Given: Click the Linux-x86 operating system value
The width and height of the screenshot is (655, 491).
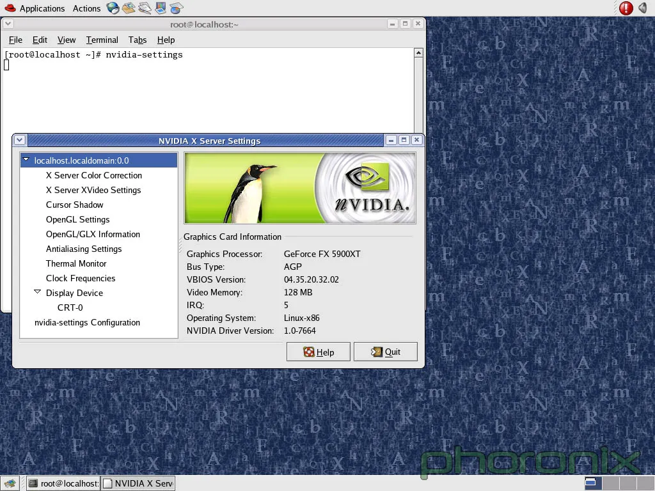Looking at the screenshot, I should click(x=302, y=318).
